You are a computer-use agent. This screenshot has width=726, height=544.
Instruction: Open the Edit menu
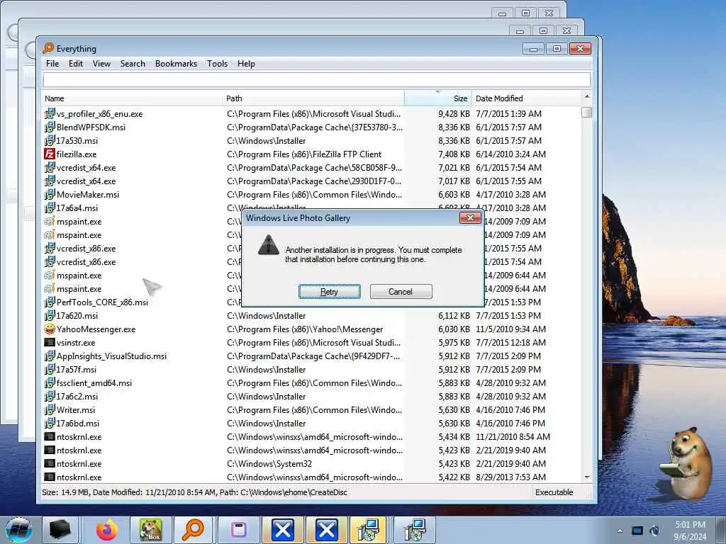[75, 64]
